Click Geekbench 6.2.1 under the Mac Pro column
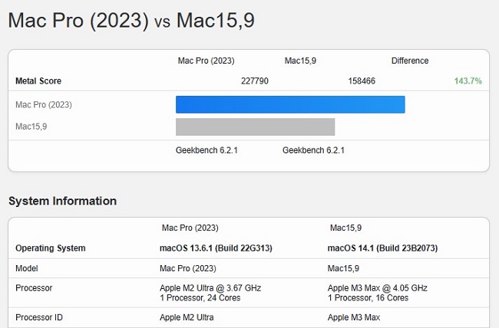This screenshot has width=499, height=328. point(207,150)
